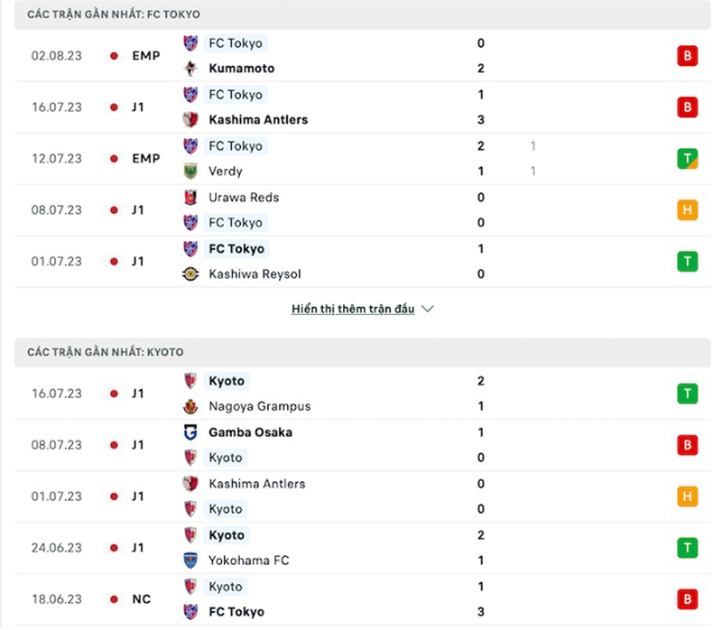Click the Kashiwa Reysol crest icon
Image resolution: width=722 pixels, height=630 pixels.
point(190,274)
